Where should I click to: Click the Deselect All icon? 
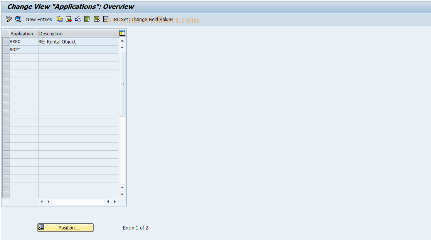click(x=106, y=19)
